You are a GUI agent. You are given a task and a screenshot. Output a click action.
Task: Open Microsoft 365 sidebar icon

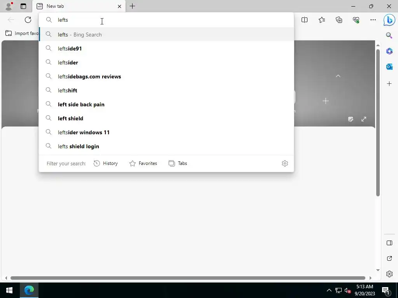(389, 51)
